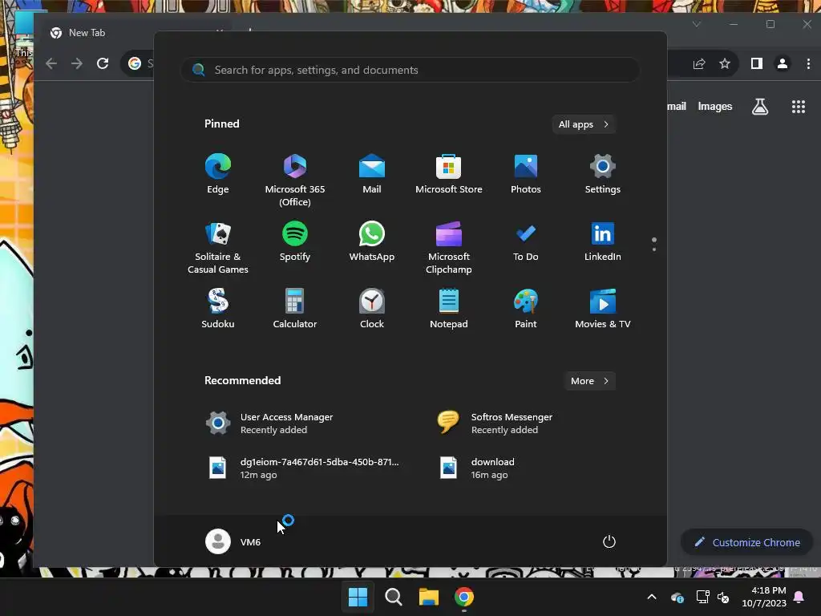The image size is (821, 616).
Task: Show More recommended items
Action: click(x=589, y=381)
